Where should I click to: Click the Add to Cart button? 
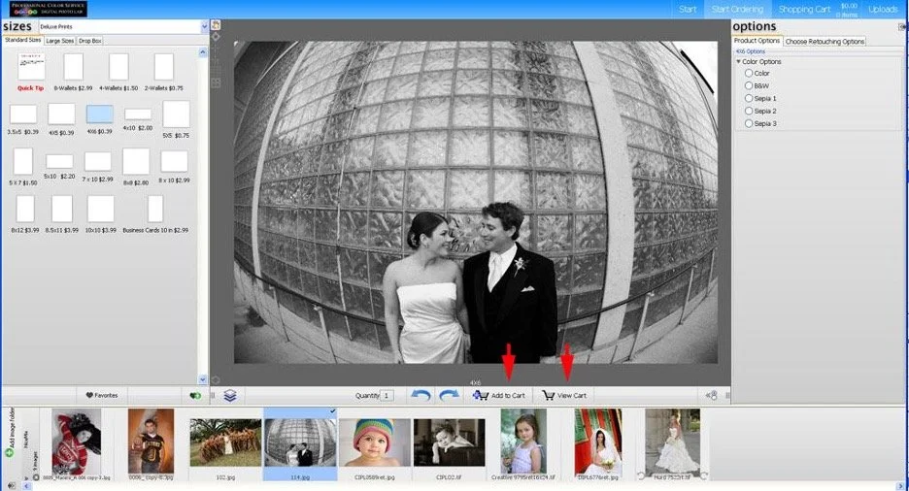pyautogui.click(x=499, y=396)
